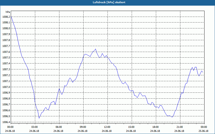Click the y-axis value 1006,7
Screen dimensions: 215x134
pyautogui.click(x=6, y=105)
